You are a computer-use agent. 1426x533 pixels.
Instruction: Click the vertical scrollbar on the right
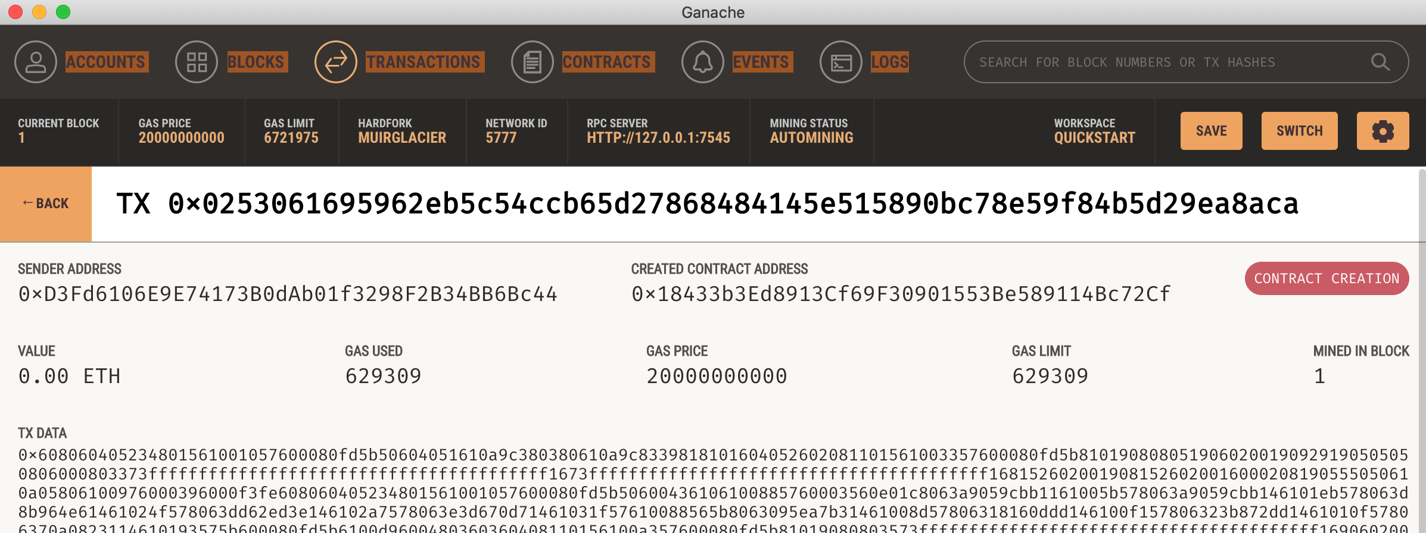click(1422, 350)
